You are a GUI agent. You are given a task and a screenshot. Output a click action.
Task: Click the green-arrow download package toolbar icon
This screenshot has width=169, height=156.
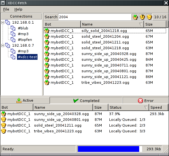pos(135,17)
